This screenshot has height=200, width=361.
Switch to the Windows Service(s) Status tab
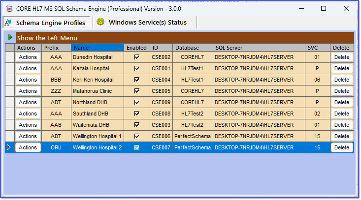pyautogui.click(x=145, y=22)
